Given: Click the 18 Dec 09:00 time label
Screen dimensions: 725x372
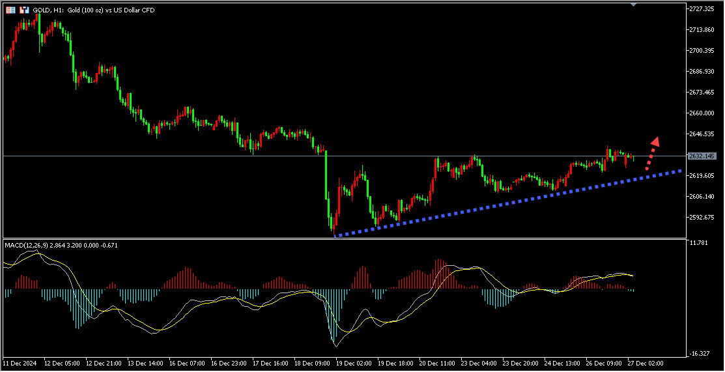Looking at the screenshot, I should tap(312, 364).
